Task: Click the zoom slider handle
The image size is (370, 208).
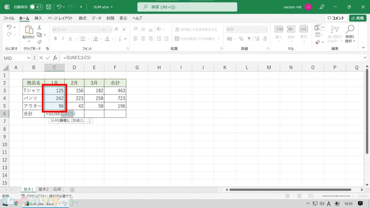Action: pyautogui.click(x=336, y=196)
